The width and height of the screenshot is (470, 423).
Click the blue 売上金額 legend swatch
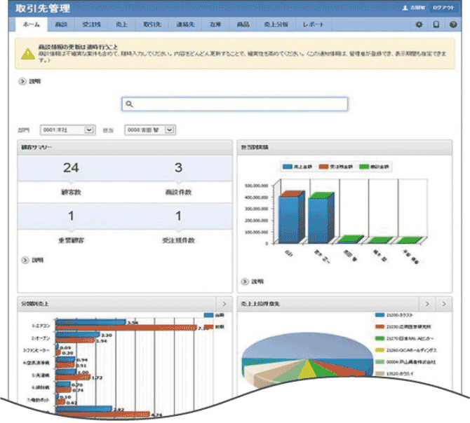[288, 167]
